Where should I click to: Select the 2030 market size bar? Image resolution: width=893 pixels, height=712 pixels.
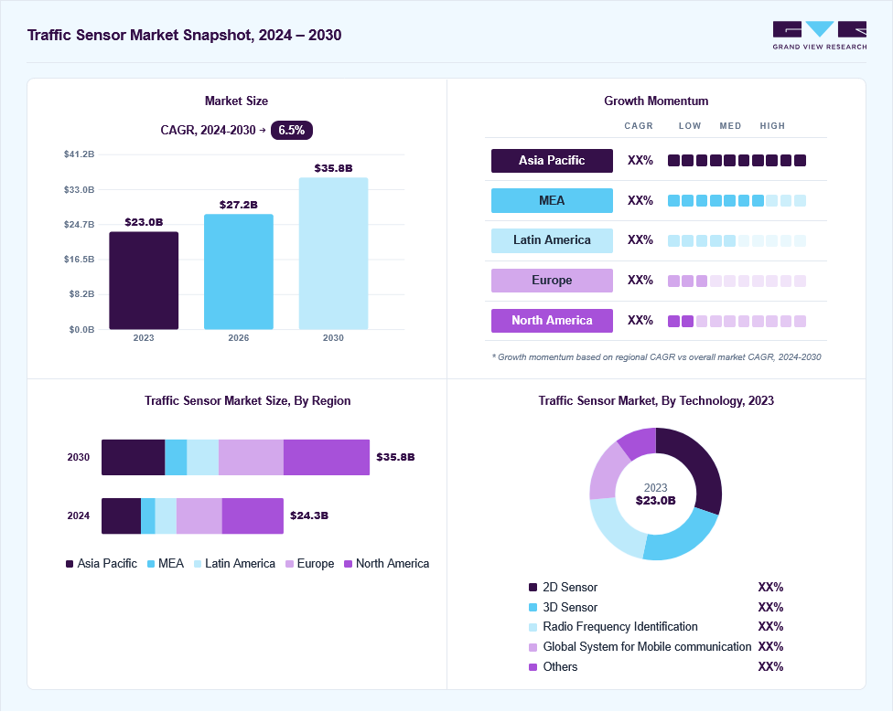point(334,254)
